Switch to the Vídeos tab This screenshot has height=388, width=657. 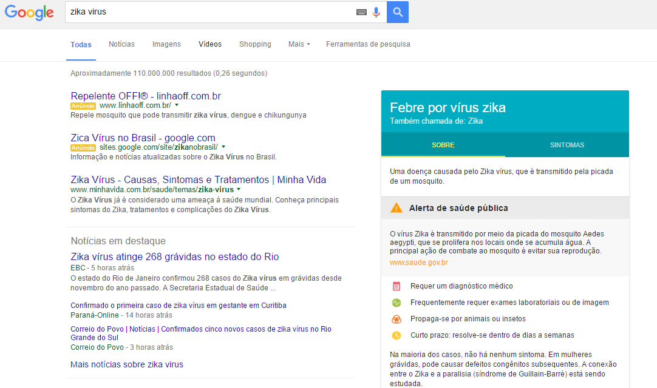click(210, 44)
